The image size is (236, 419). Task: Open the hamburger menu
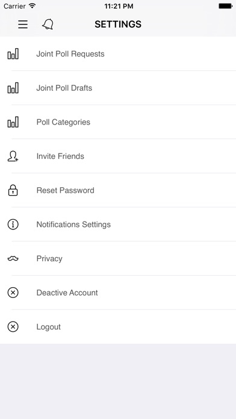23,24
